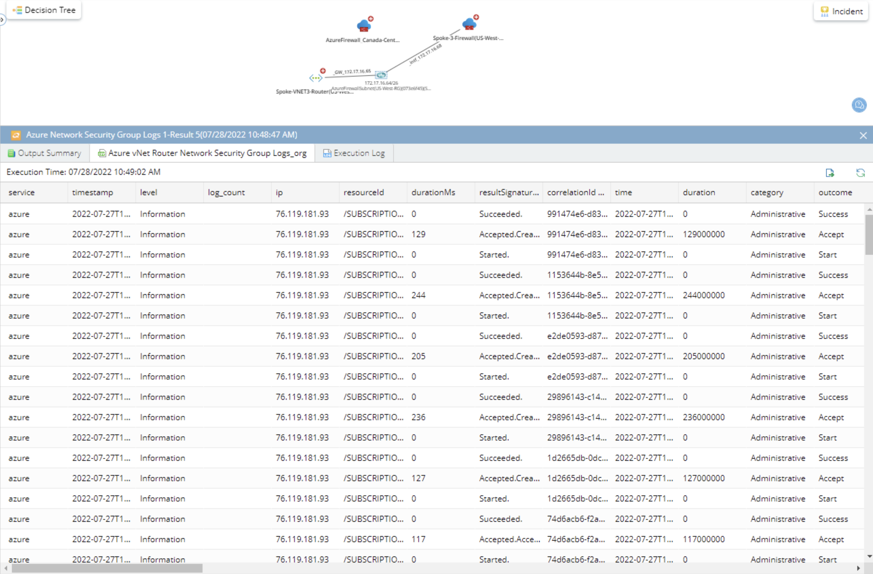Expand red plus on Spoke-VNET3-Router
This screenshot has height=574, width=873.
323,70
